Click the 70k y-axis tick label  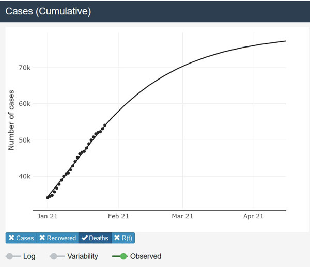tap(25, 68)
